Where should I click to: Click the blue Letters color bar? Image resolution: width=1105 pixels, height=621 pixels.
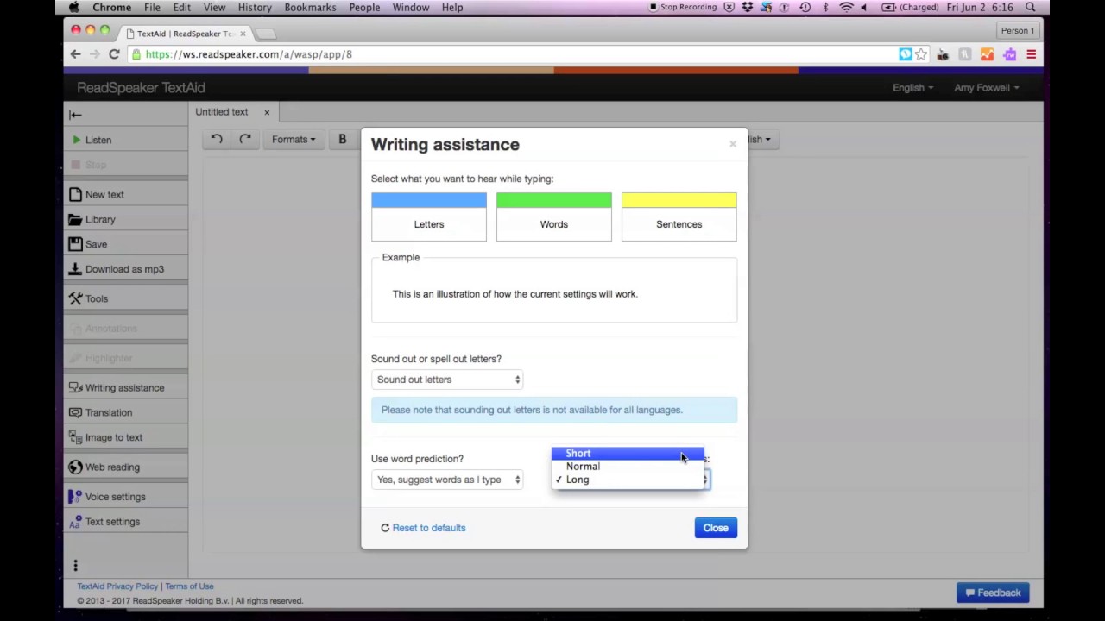point(429,200)
